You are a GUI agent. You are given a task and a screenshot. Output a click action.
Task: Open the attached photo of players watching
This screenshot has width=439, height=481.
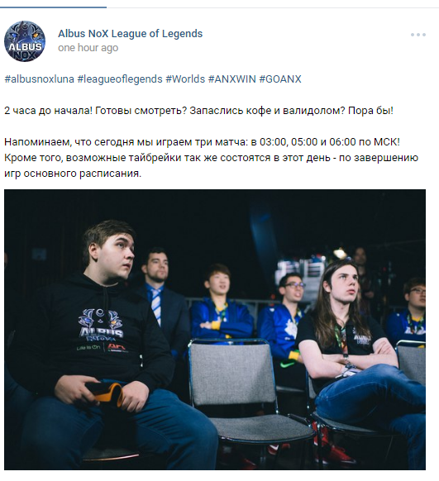coord(215,330)
